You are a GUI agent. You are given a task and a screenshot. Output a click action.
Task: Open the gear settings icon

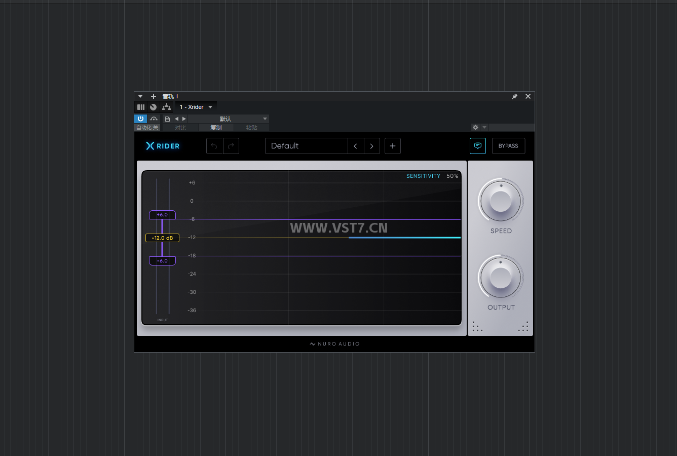coord(475,128)
